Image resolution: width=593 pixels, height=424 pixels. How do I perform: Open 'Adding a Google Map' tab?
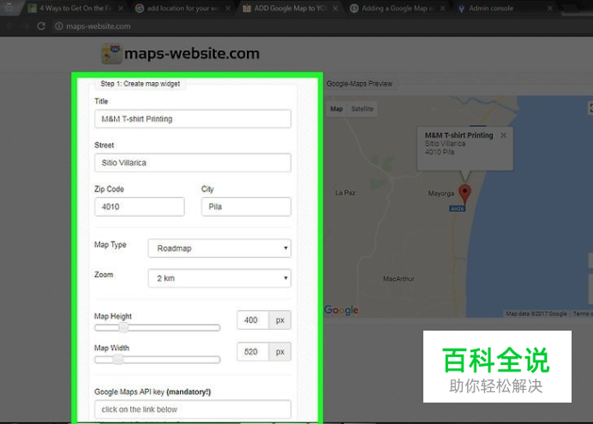click(x=397, y=8)
